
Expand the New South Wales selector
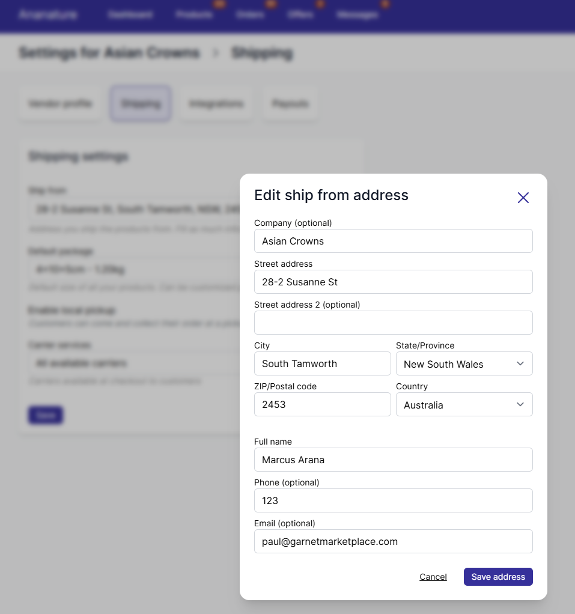tap(464, 363)
